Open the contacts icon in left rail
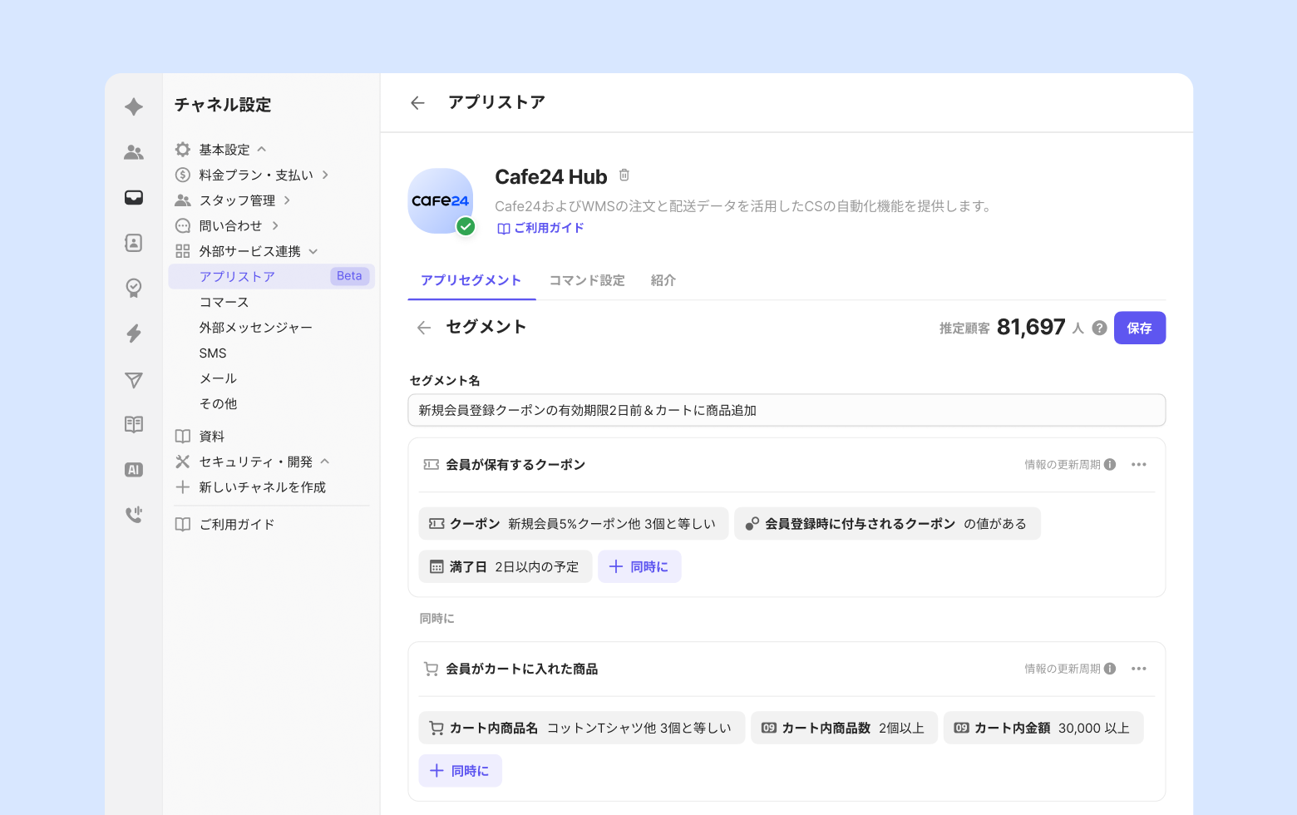 click(134, 243)
